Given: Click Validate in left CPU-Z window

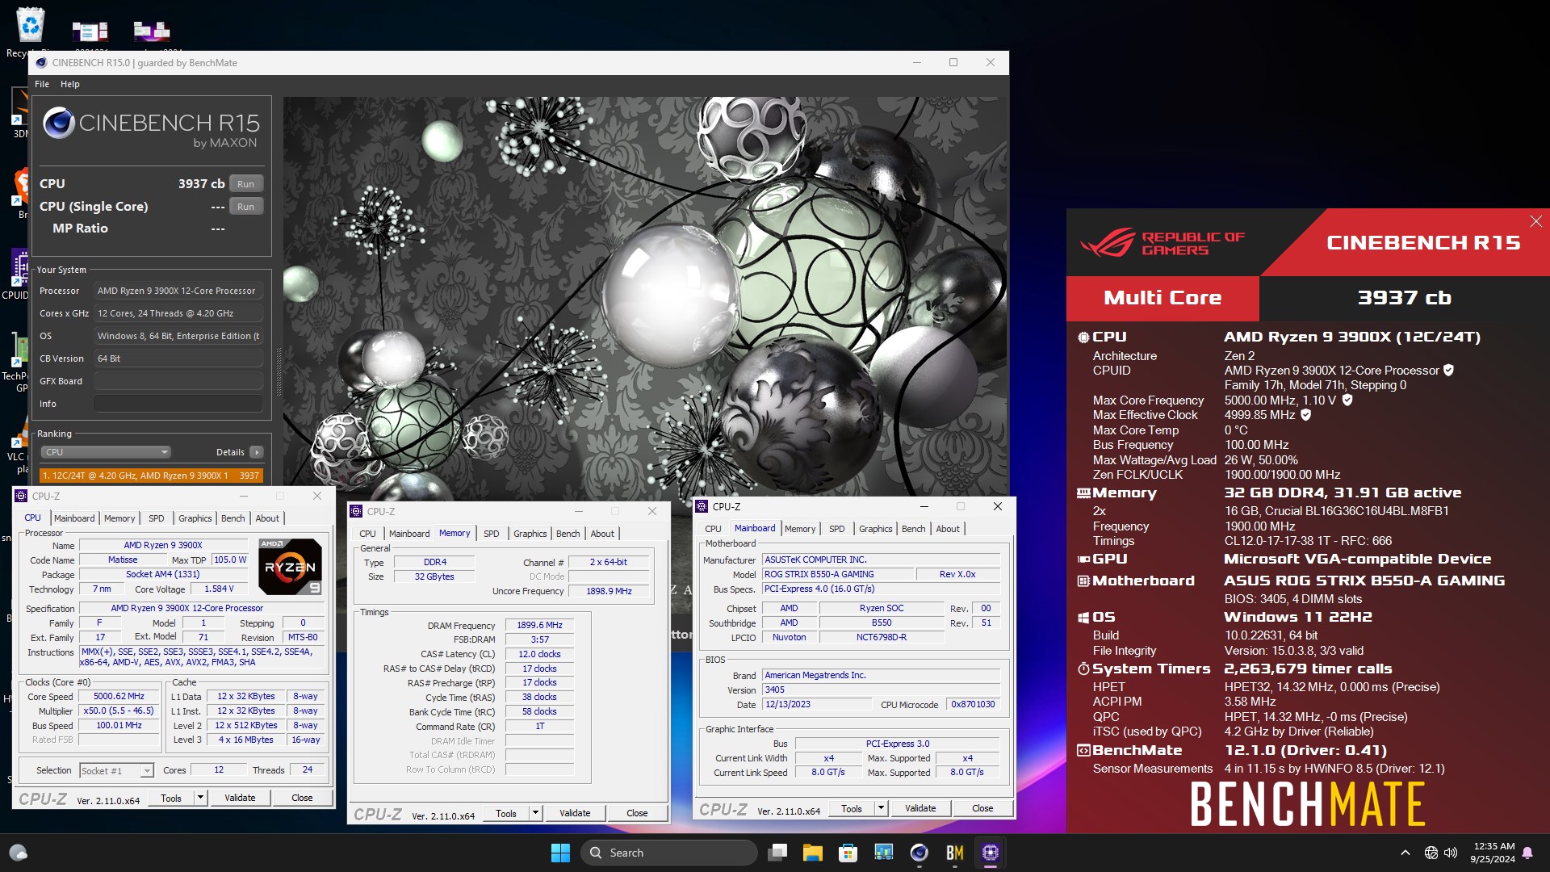Looking at the screenshot, I should (240, 798).
